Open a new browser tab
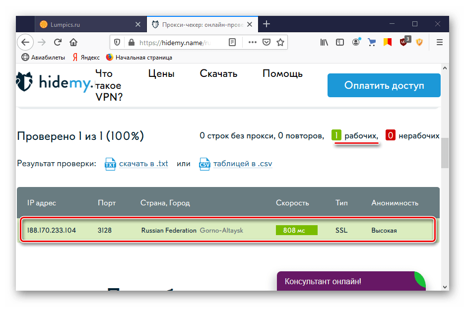Viewport: 465px width, 310px height. [266, 24]
